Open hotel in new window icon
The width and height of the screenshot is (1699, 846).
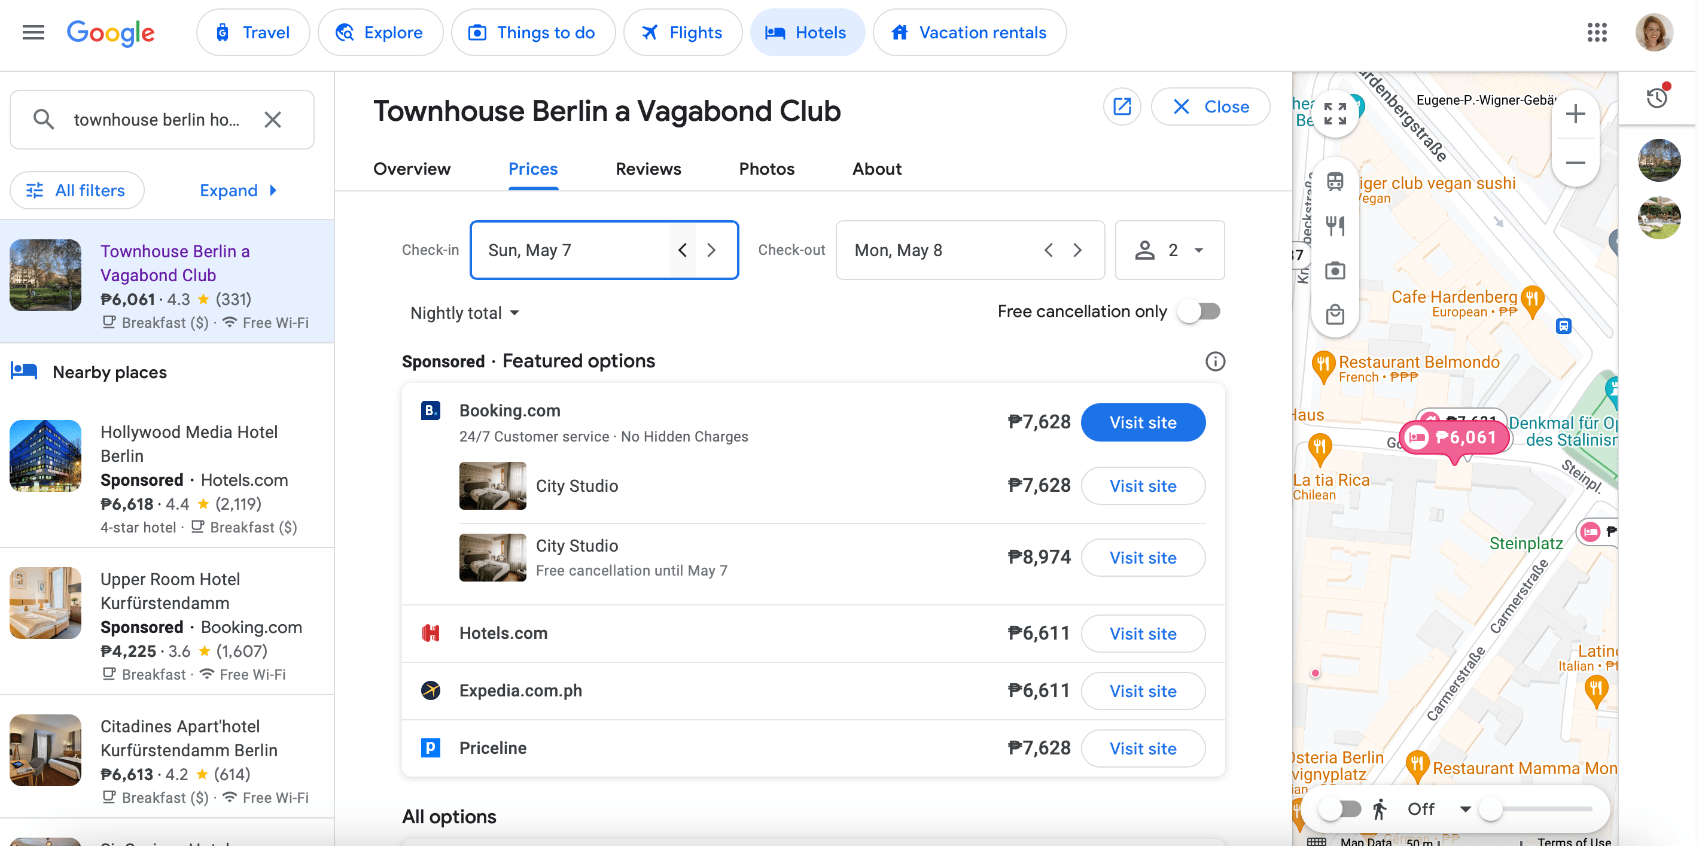[1122, 107]
